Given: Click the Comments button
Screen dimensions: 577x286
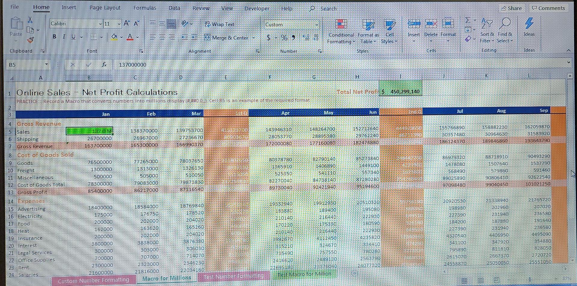Looking at the screenshot, I should (x=548, y=8).
